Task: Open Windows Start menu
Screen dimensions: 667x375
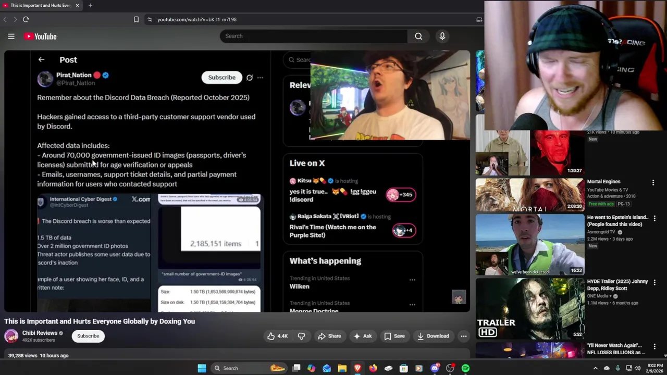Action: pos(202,368)
